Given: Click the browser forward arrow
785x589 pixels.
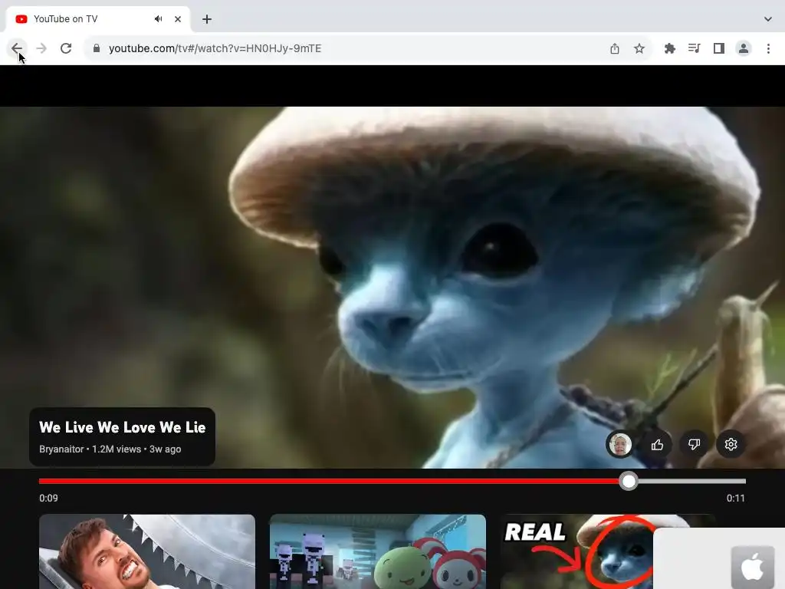Looking at the screenshot, I should pos(41,48).
